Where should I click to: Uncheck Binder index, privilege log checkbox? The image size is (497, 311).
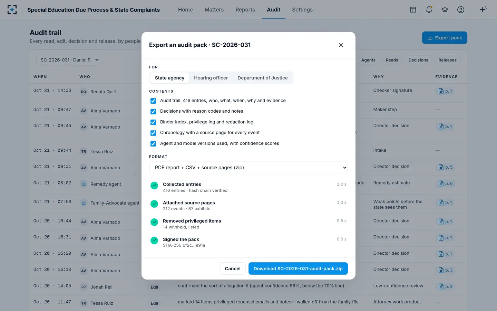click(x=153, y=122)
